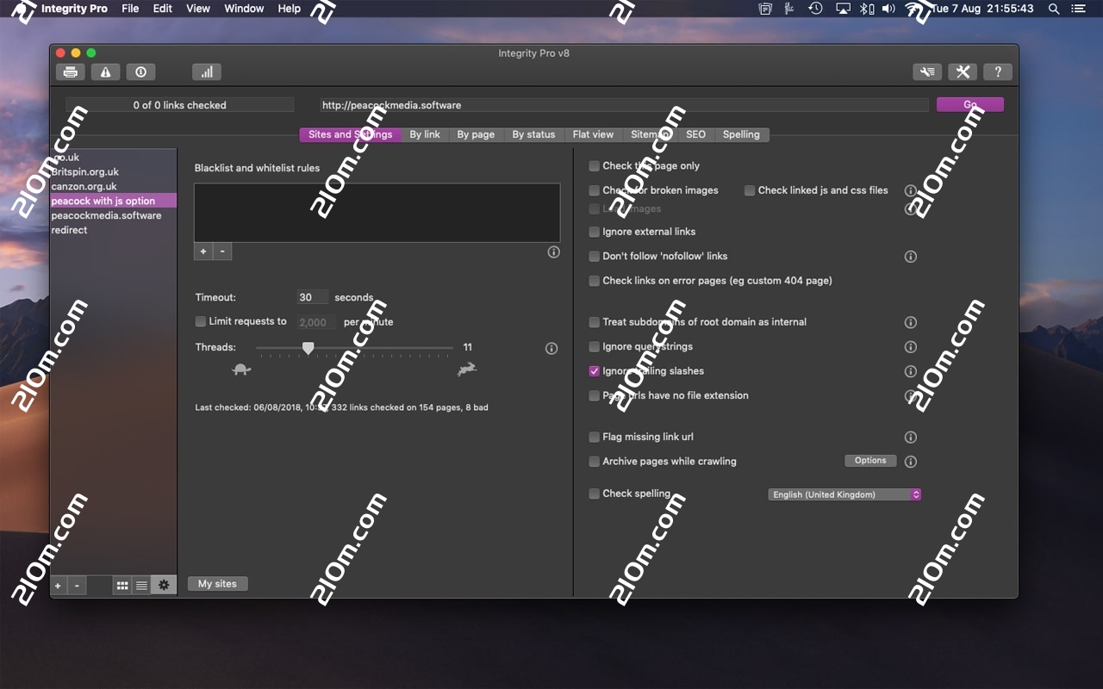Switch site list to list view icon
1103x689 pixels.
141,586
